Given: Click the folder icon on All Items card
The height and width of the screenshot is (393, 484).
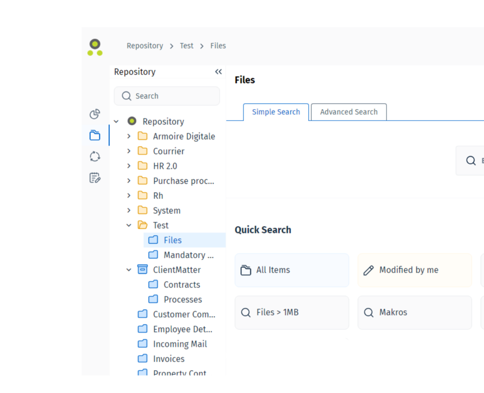Looking at the screenshot, I should 246,270.
